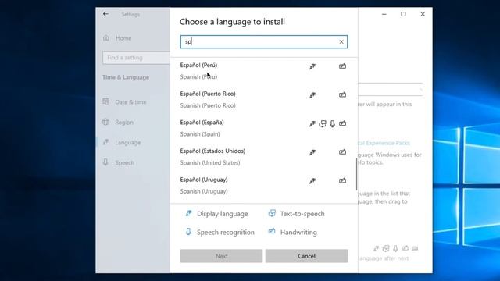Click Text-to-speech legend icon

tap(272, 213)
